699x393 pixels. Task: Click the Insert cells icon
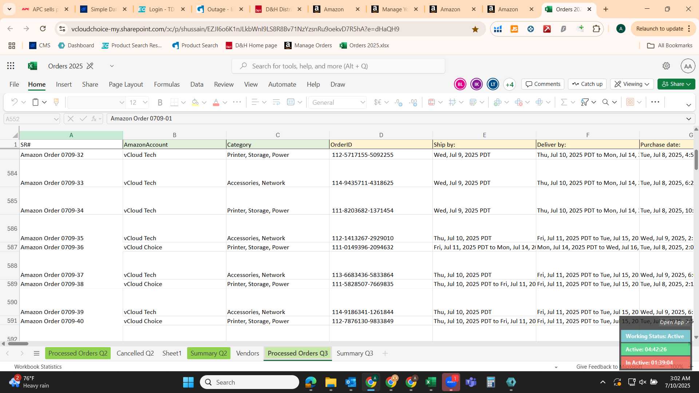(498, 102)
